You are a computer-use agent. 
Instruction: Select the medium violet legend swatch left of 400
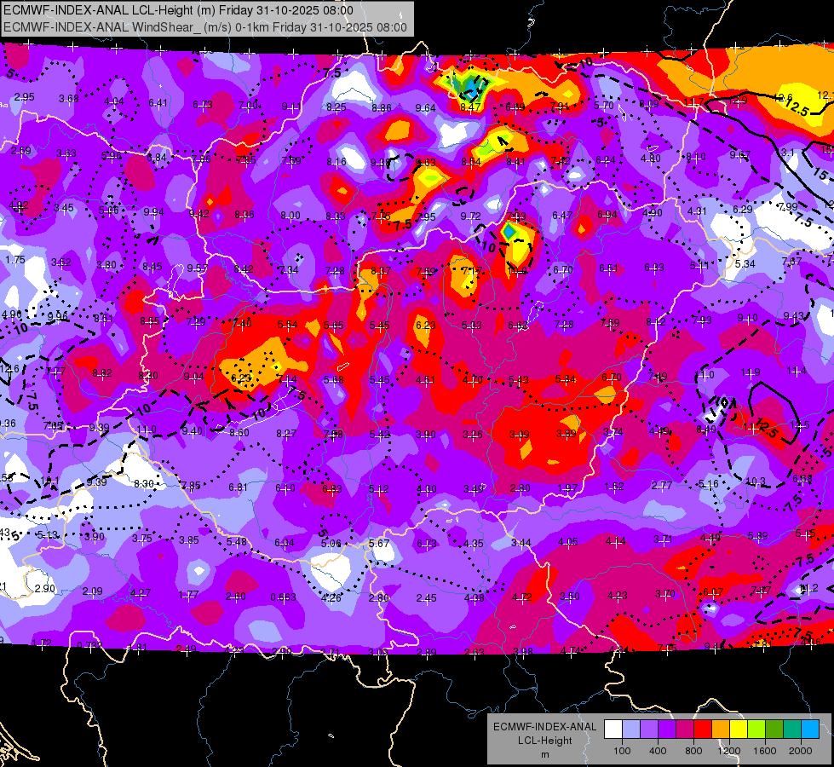click(649, 729)
